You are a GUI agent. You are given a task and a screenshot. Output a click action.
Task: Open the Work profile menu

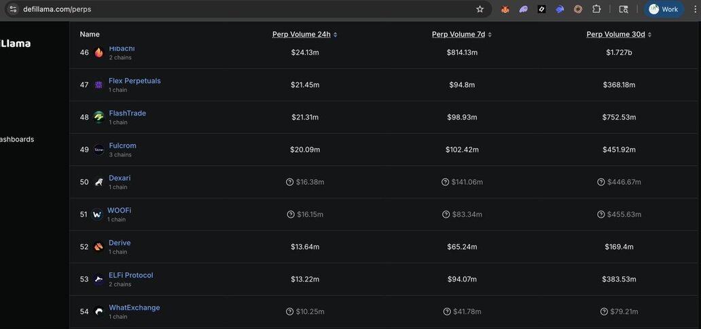[x=664, y=10]
